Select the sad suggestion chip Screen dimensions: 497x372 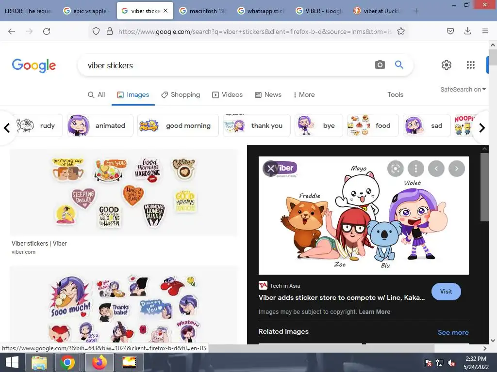[427, 125]
